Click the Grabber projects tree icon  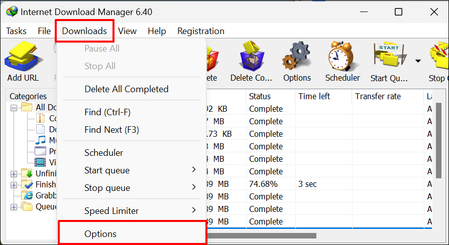pos(26,195)
